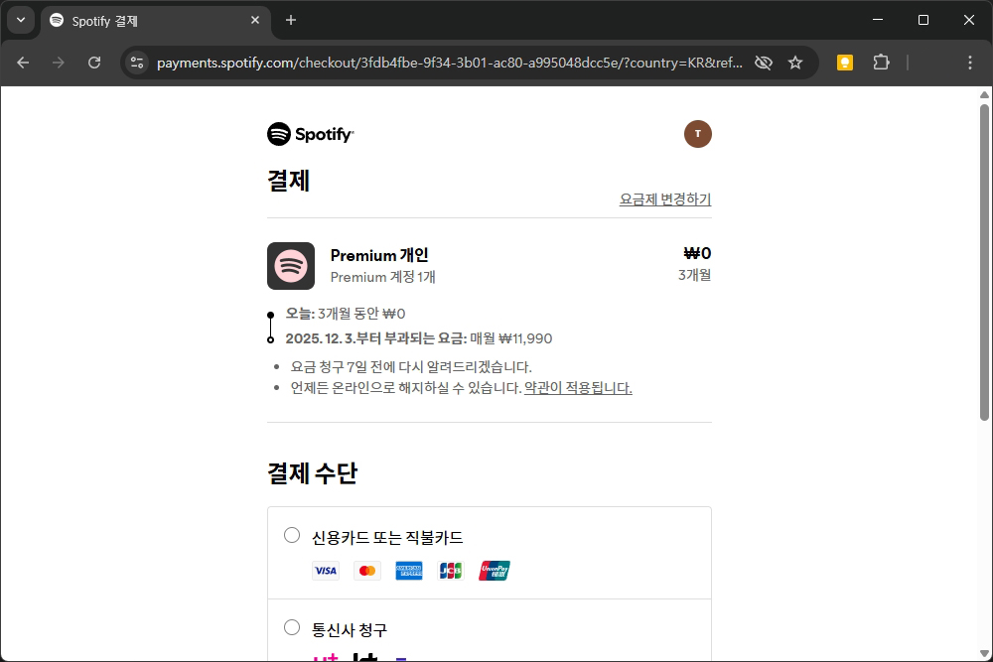This screenshot has width=993, height=662.
Task: Open the Extensions puzzle piece menu
Action: pos(881,63)
